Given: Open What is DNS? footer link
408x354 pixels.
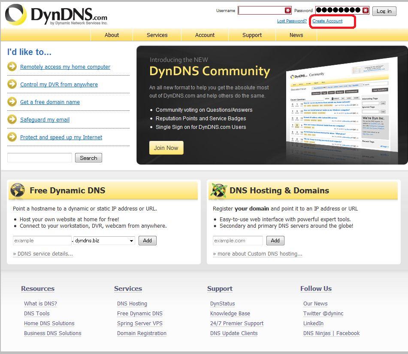Looking at the screenshot, I should [x=40, y=303].
